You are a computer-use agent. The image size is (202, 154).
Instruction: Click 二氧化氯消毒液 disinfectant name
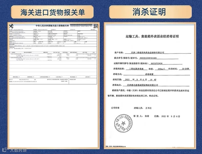click(137, 69)
